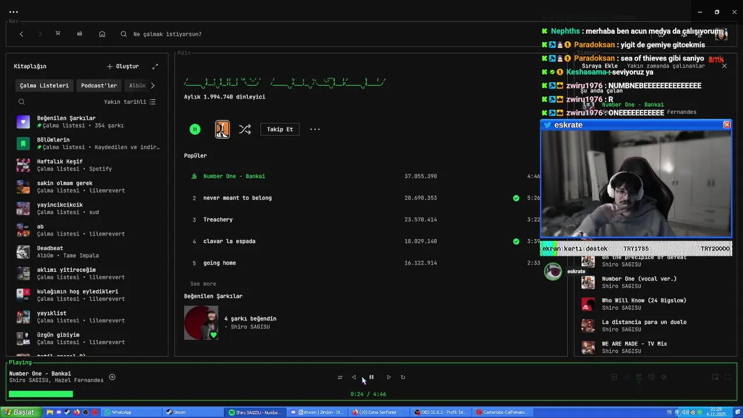Expand popular tracks with 'See more'
Viewport: 743px width, 418px height.
203,284
